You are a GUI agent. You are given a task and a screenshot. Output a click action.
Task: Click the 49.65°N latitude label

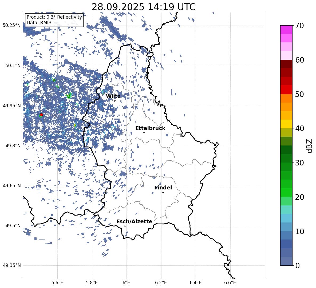(12, 185)
